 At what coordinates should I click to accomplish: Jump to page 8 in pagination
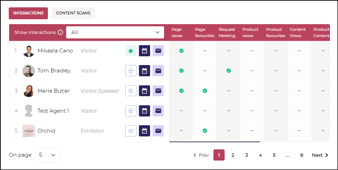coord(301,155)
